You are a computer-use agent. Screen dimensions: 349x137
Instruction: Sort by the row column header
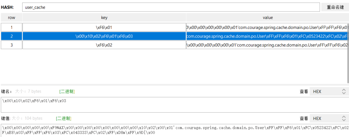pyautogui.click(x=11, y=18)
